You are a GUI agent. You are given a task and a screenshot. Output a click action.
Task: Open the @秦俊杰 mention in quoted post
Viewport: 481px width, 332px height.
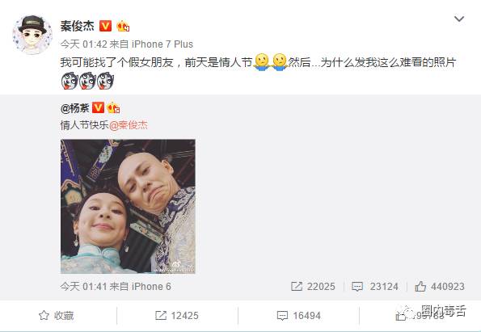tap(129, 125)
